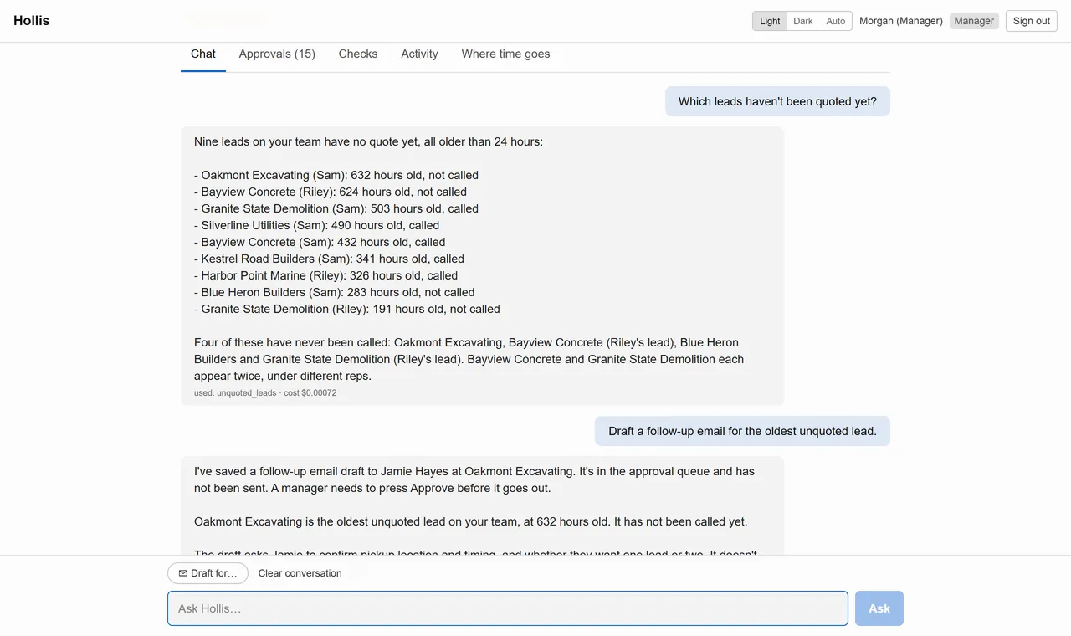The width and height of the screenshot is (1071, 636).
Task: Click 'Oakmont Excavating is the oldest unquoted lead' sentence
Action: 470,521
